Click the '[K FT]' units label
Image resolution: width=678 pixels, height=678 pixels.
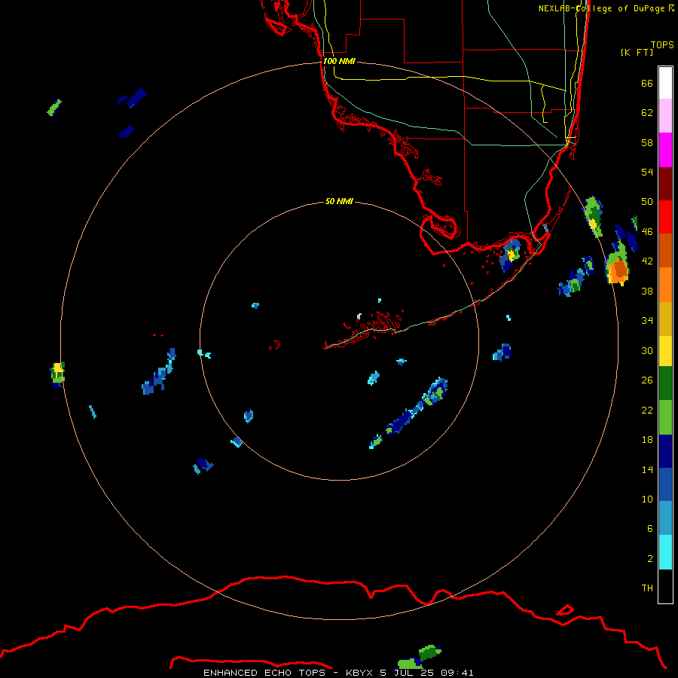[x=637, y=52]
